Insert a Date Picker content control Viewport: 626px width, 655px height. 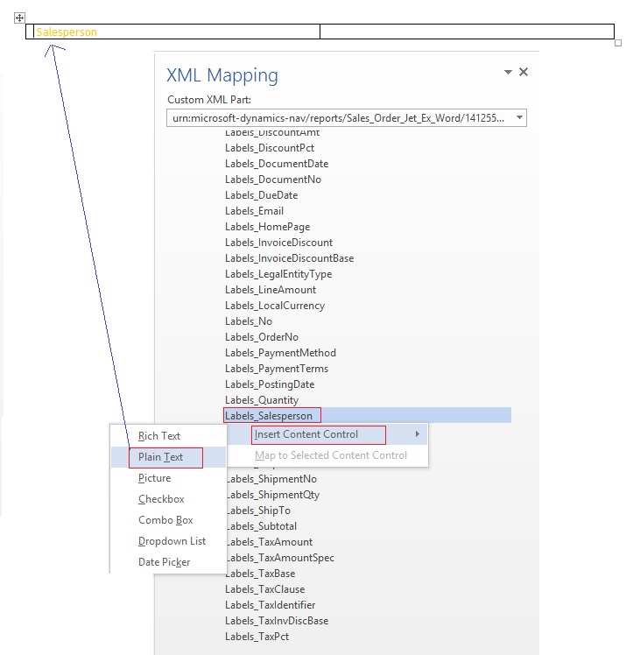coord(164,562)
